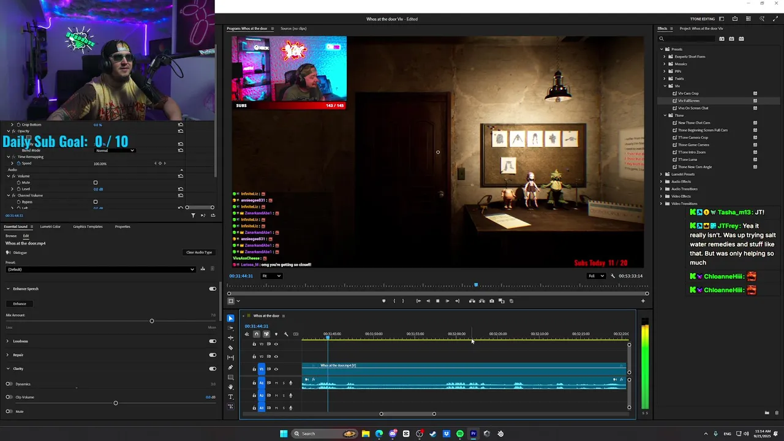Expand the Loudness section

coord(8,341)
